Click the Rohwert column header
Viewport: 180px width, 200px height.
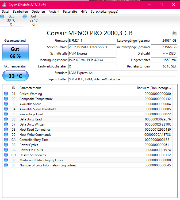click(x=154, y=88)
